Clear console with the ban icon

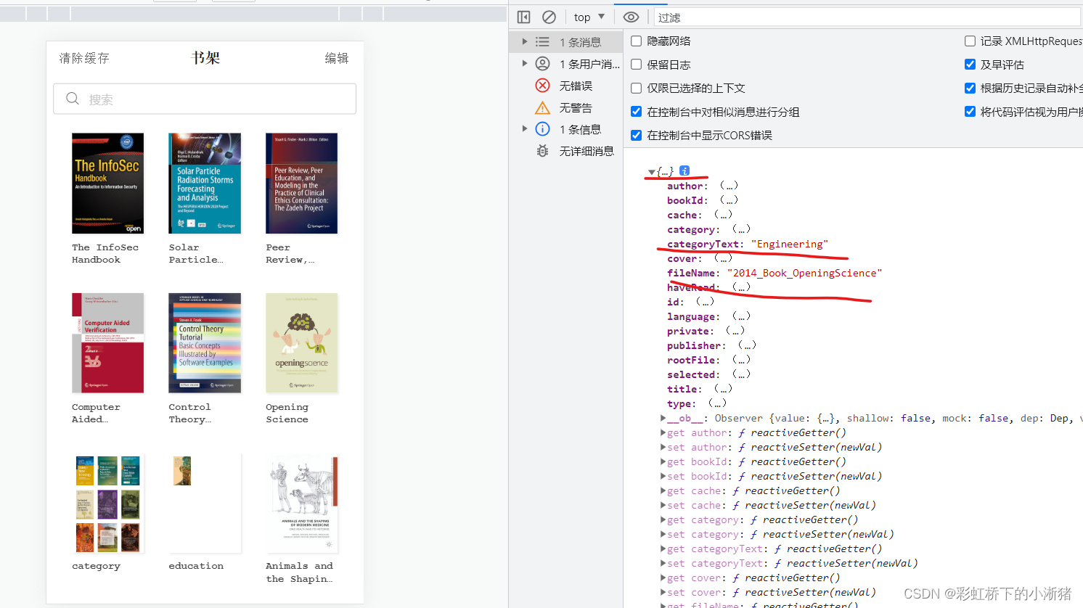click(549, 17)
